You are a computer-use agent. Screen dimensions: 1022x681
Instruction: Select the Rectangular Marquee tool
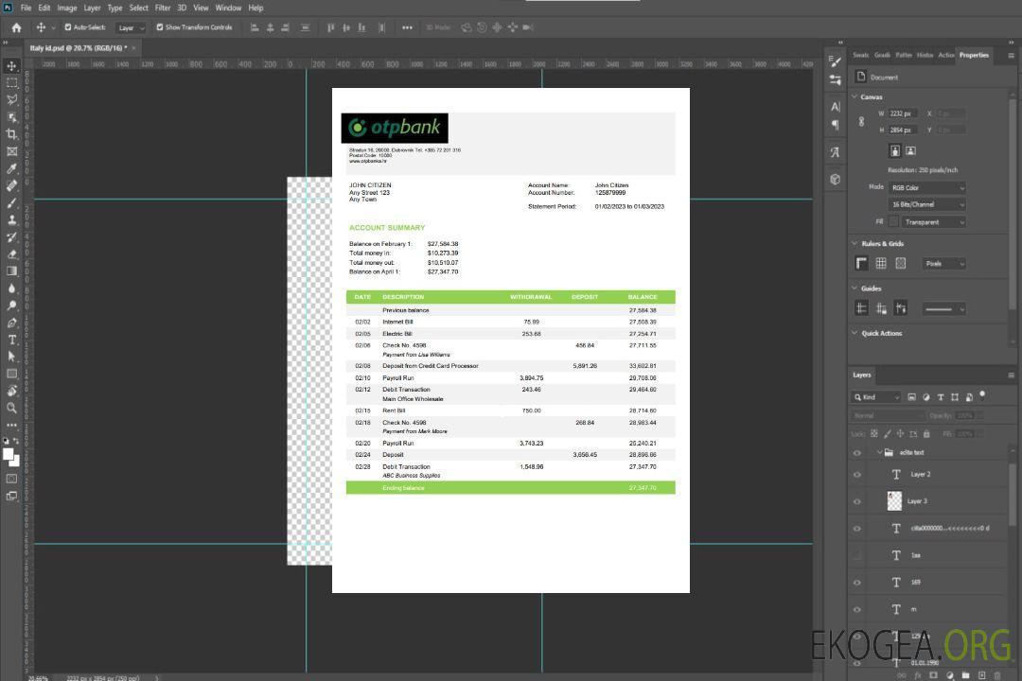pos(11,83)
